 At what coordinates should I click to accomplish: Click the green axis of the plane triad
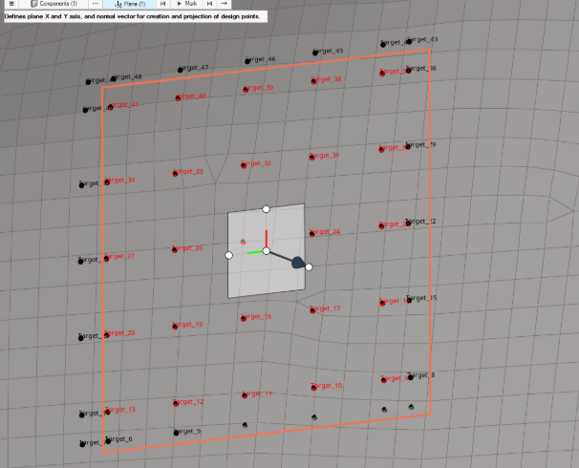(255, 252)
